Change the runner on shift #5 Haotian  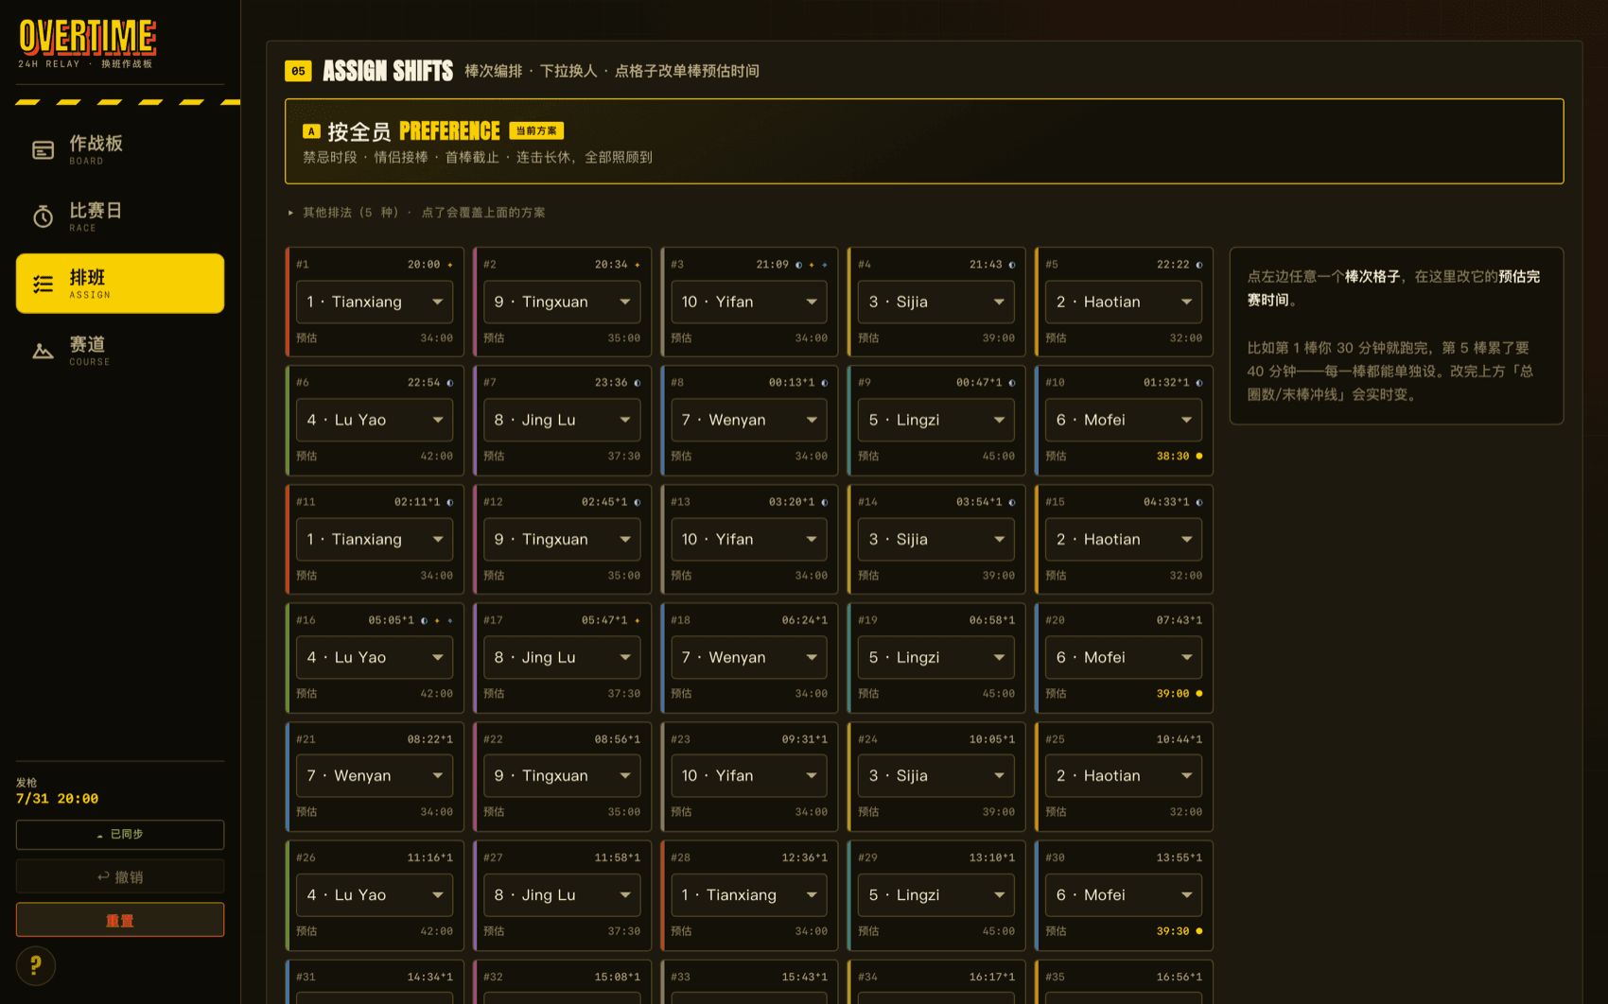(x=1124, y=302)
